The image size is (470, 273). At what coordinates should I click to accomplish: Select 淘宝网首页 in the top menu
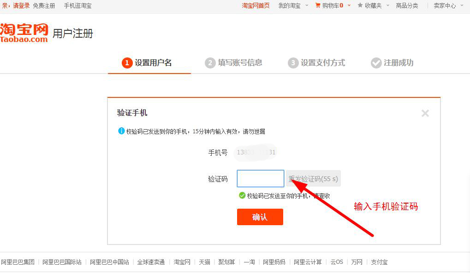coord(256,6)
